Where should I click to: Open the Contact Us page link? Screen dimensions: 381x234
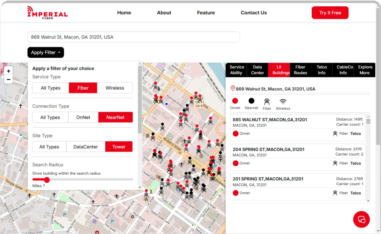pyautogui.click(x=254, y=13)
